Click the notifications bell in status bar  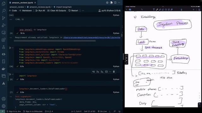119,111
